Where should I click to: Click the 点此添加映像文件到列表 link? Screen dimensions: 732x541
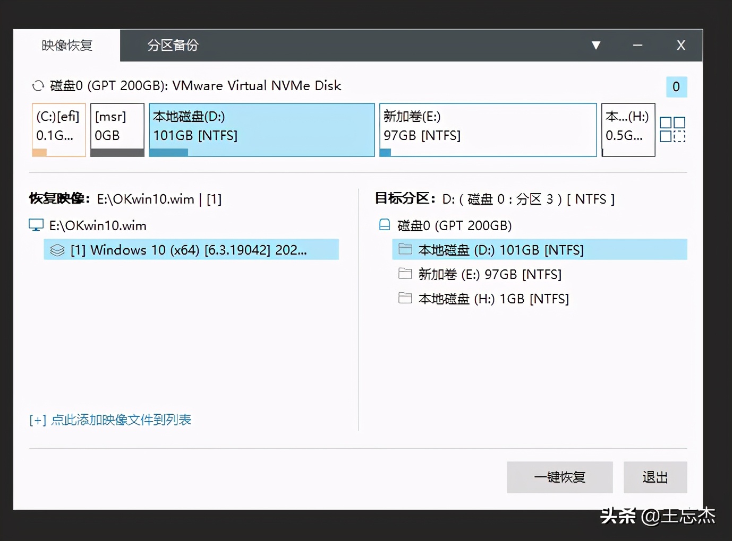(x=110, y=420)
